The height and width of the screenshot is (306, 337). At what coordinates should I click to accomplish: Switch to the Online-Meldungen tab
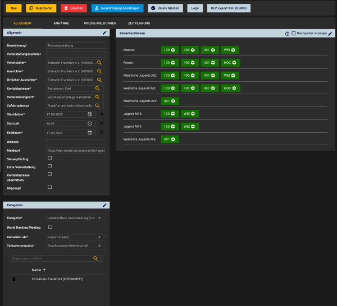[x=100, y=23]
